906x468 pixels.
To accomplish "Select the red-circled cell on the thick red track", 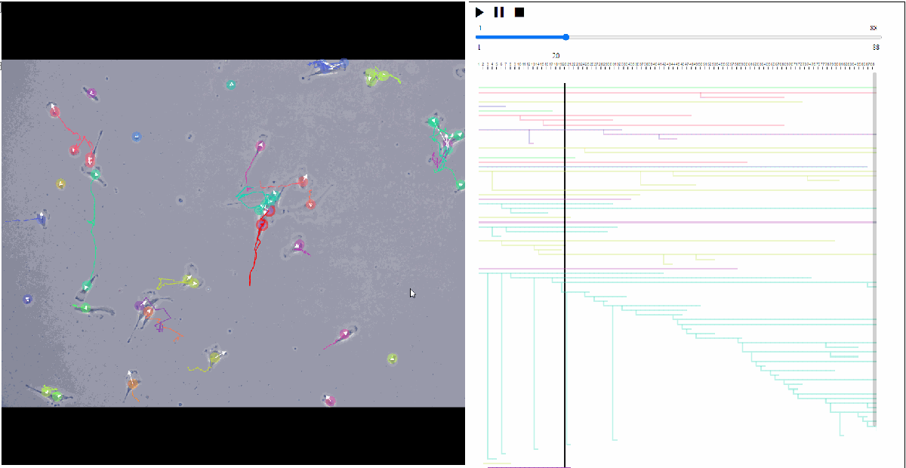I will tap(262, 224).
